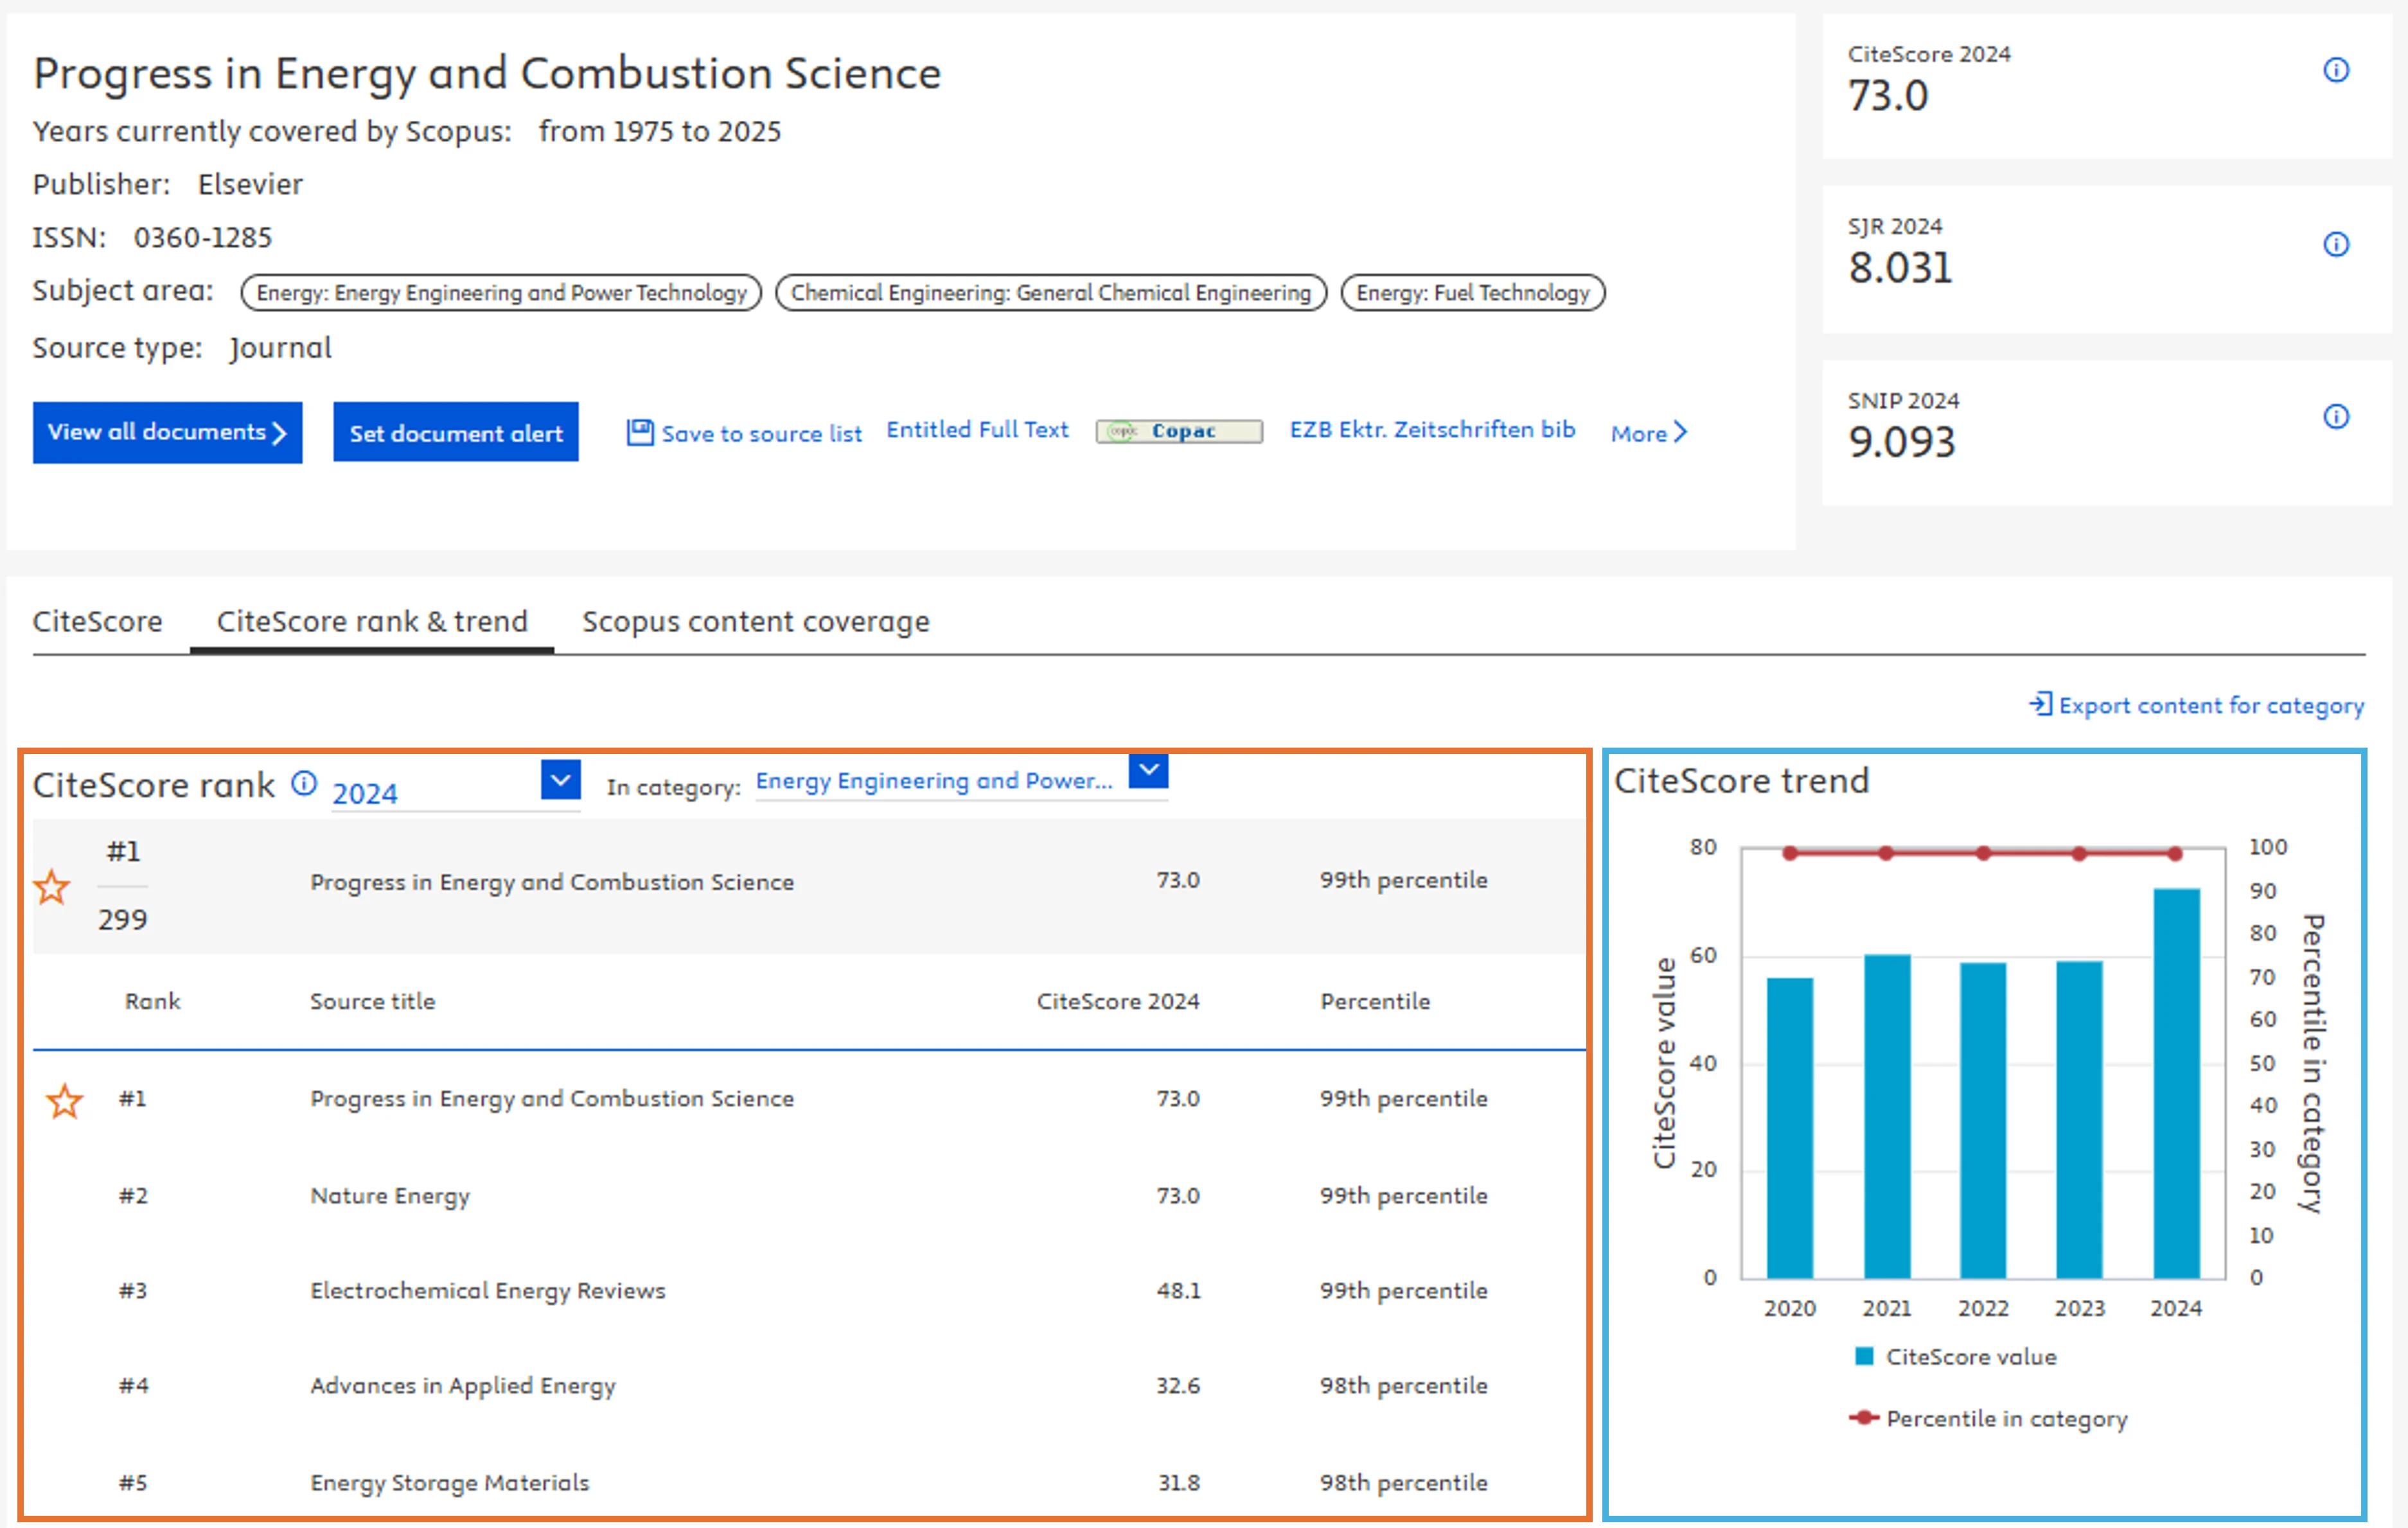
Task: Click the star icon in the top #1 of 299 summary row
Action: pyautogui.click(x=51, y=887)
